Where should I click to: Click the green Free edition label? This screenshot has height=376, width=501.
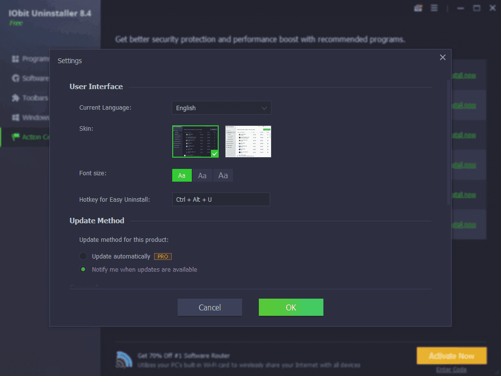(16, 23)
